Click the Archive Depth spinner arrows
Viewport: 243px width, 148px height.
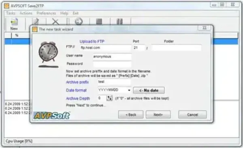pyautogui.click(x=109, y=98)
